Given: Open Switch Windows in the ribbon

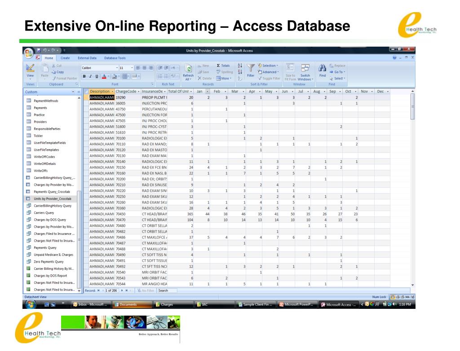Looking at the screenshot, I should coord(305,71).
